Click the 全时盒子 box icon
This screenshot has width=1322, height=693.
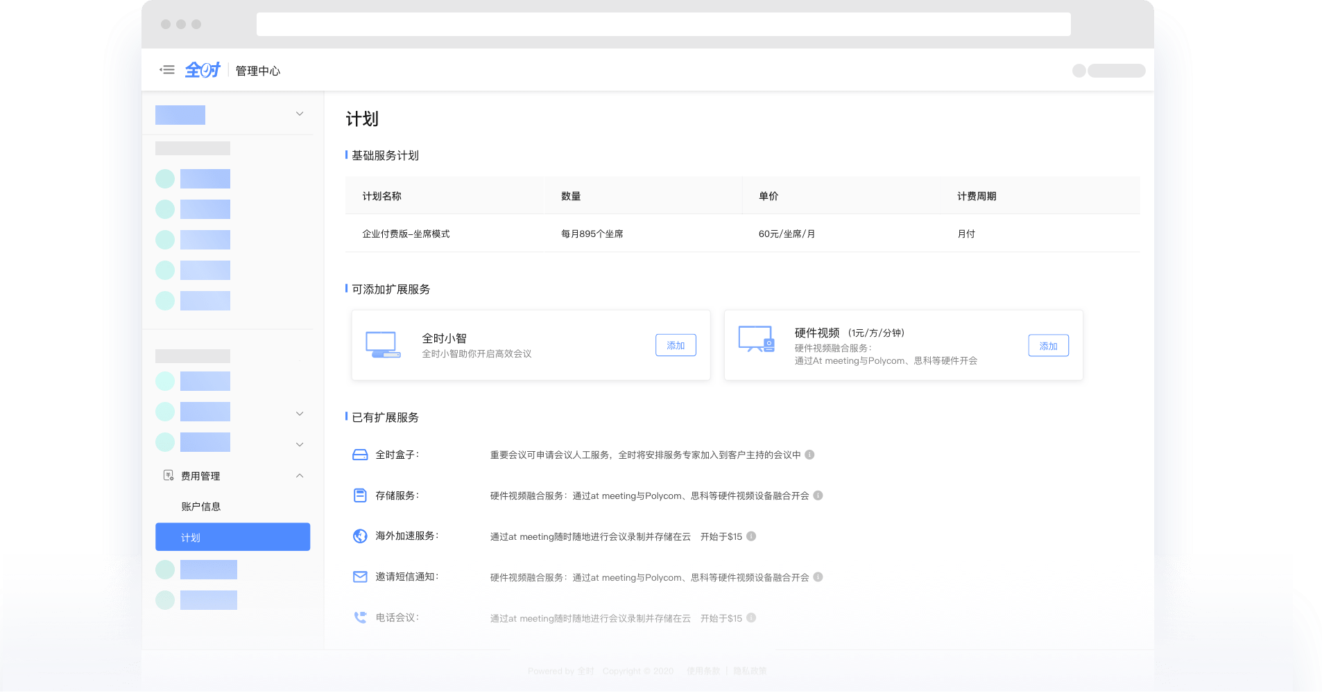pyautogui.click(x=360, y=455)
